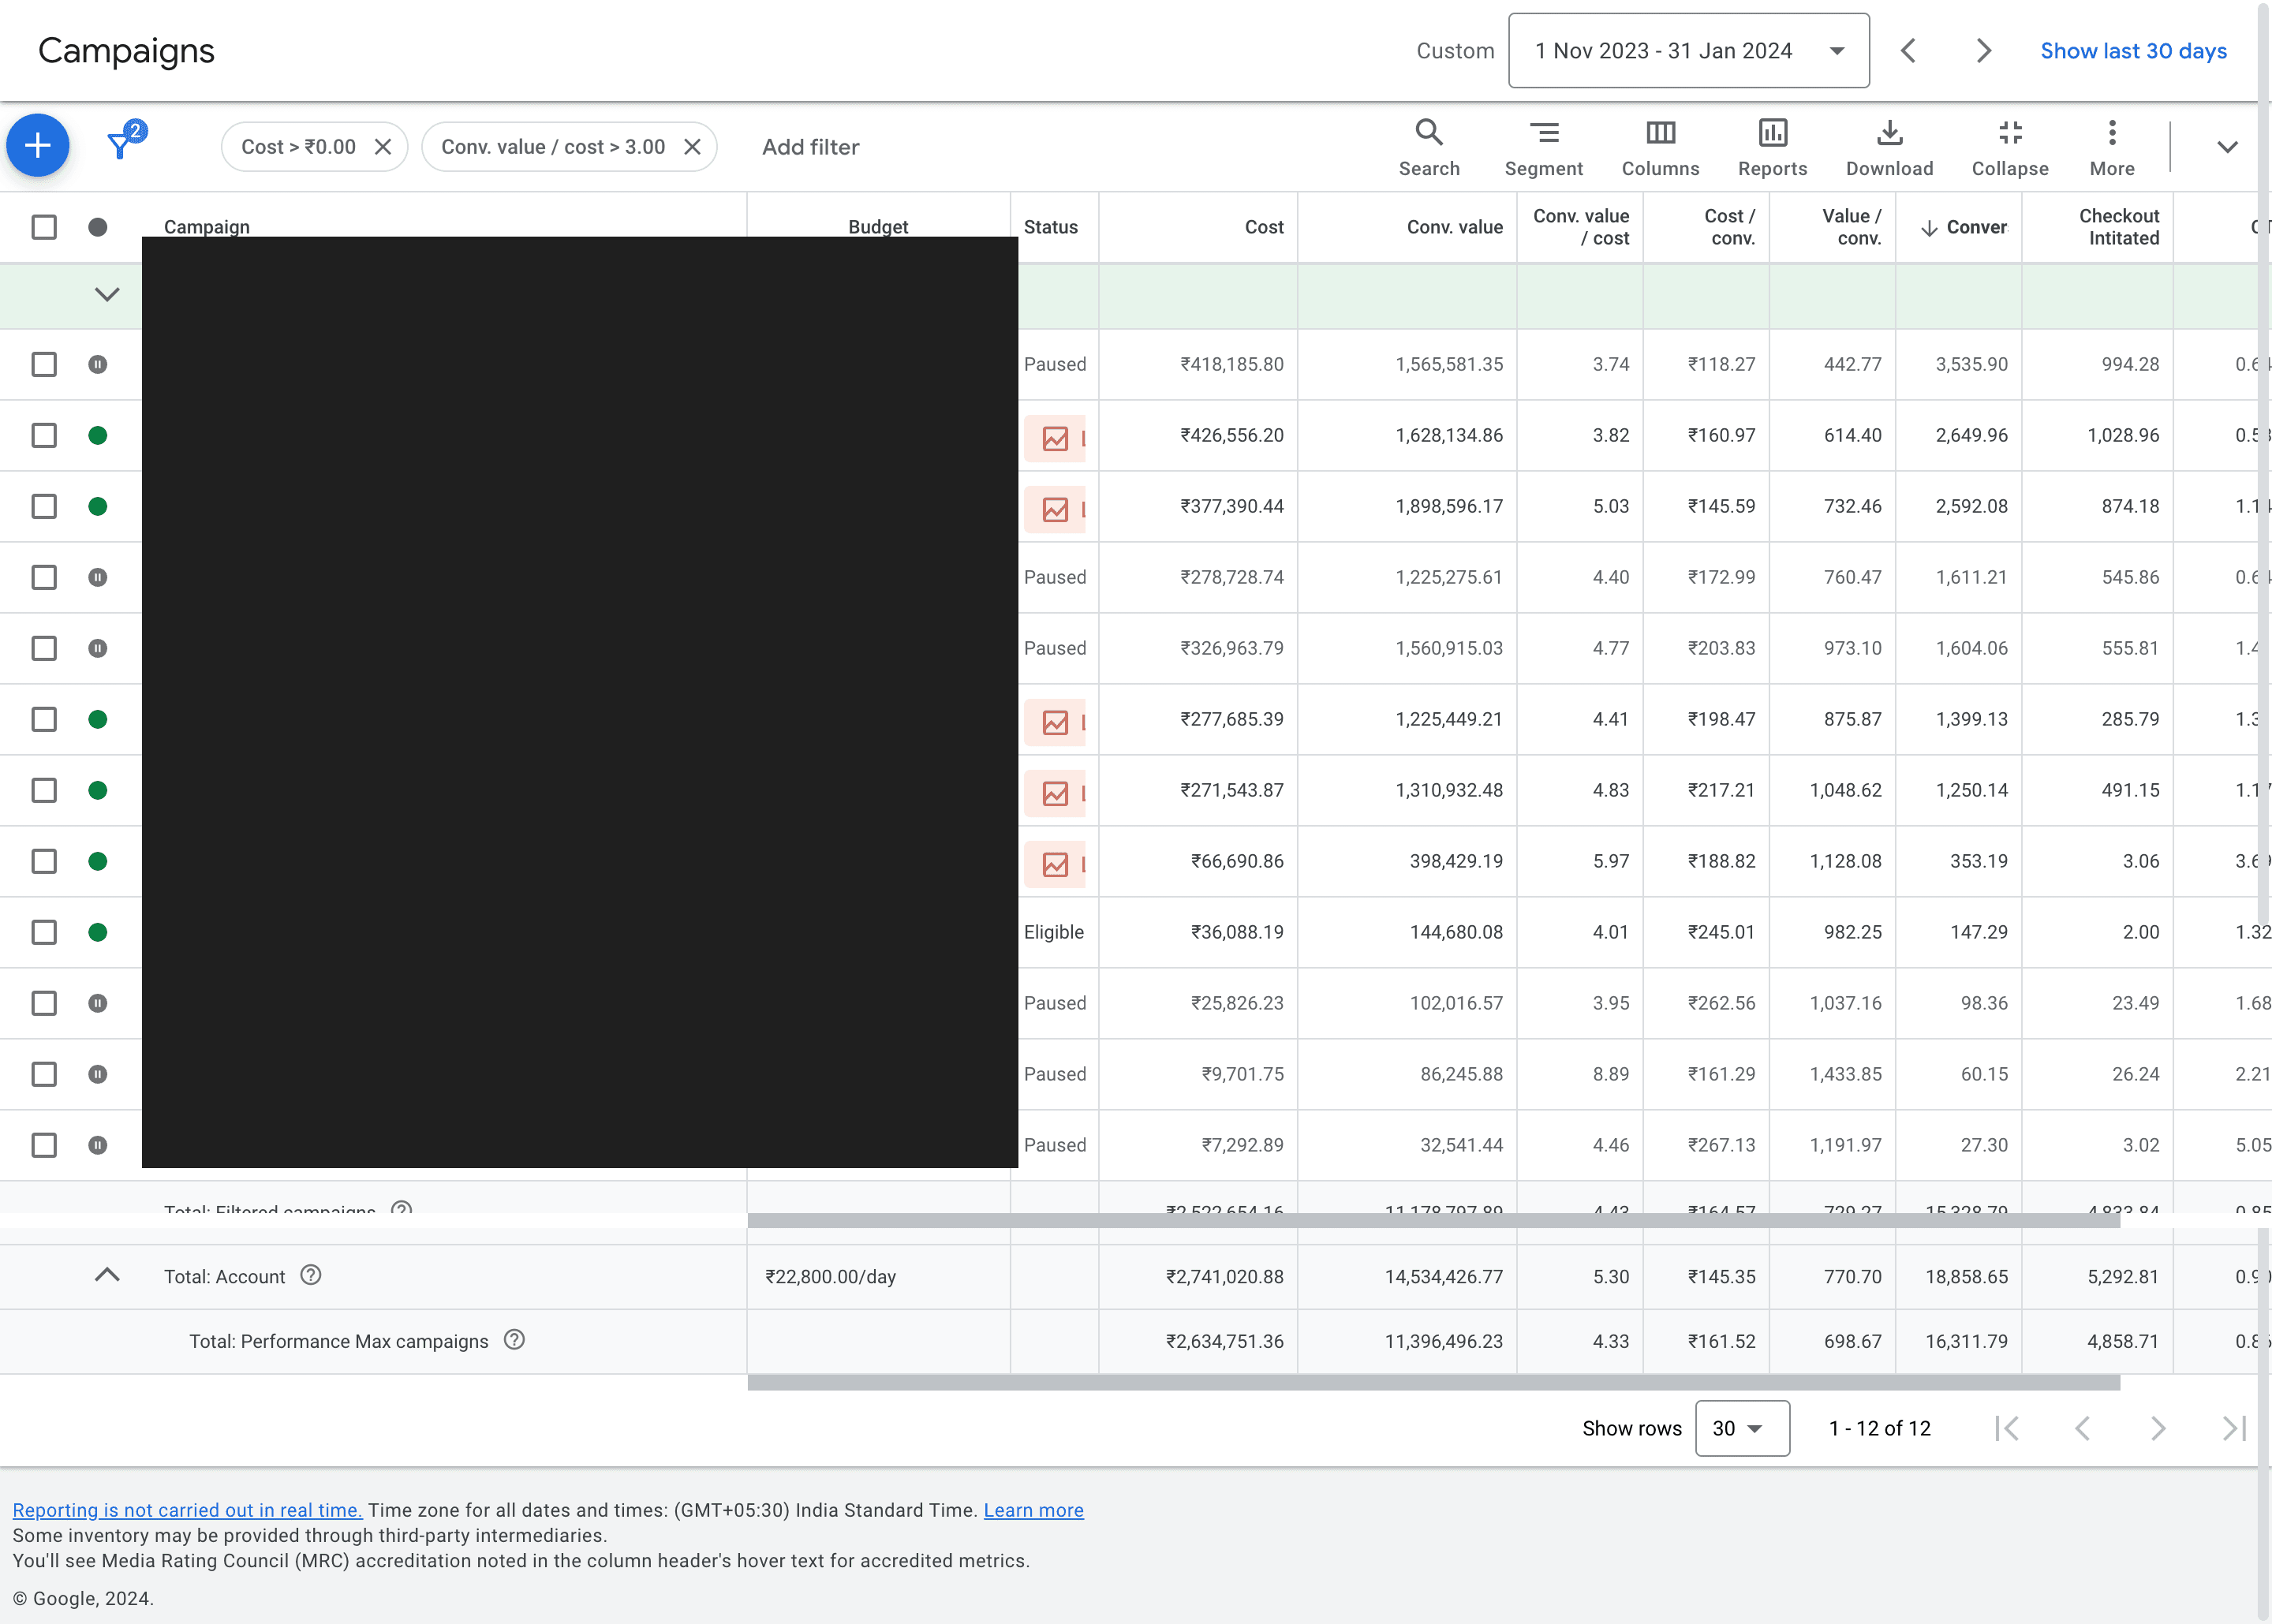
Task: Open help icon for Performance Max total
Action: 514,1340
